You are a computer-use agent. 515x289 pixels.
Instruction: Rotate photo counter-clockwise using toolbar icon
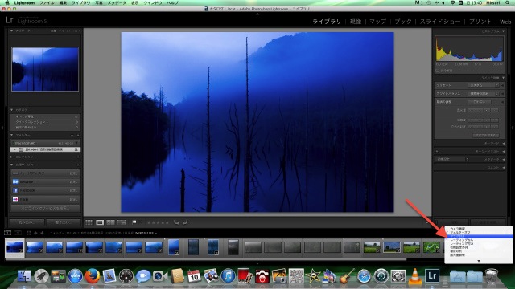(x=176, y=222)
